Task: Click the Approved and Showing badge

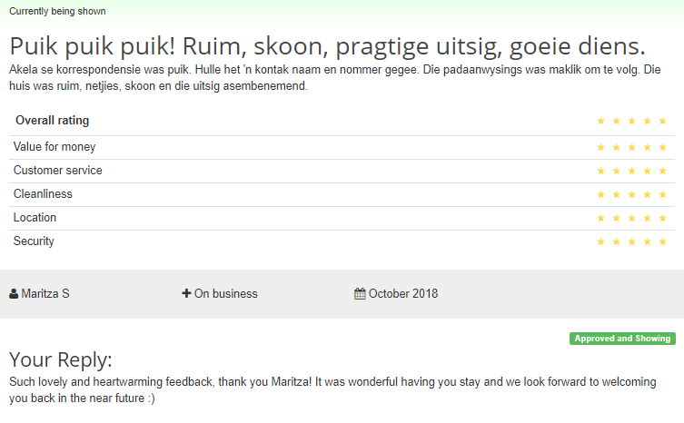Action: pos(622,339)
